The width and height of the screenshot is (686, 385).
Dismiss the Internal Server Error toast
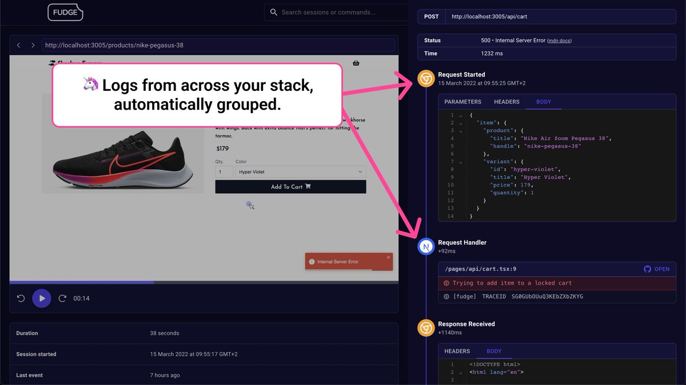[388, 257]
